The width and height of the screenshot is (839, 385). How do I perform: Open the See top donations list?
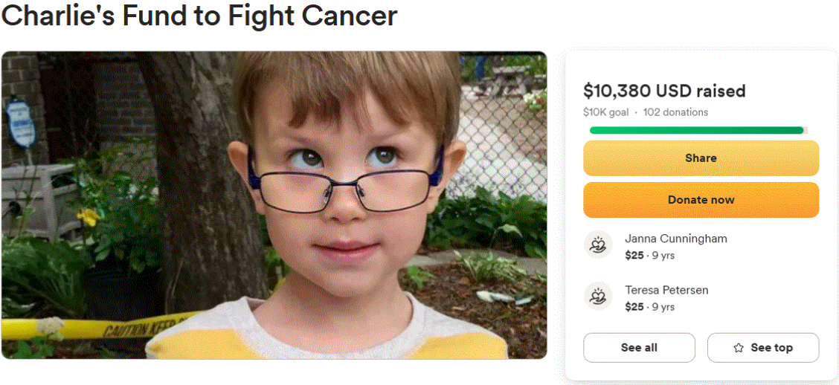[763, 348]
